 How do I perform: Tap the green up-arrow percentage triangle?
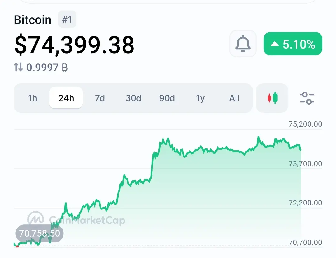pos(274,44)
